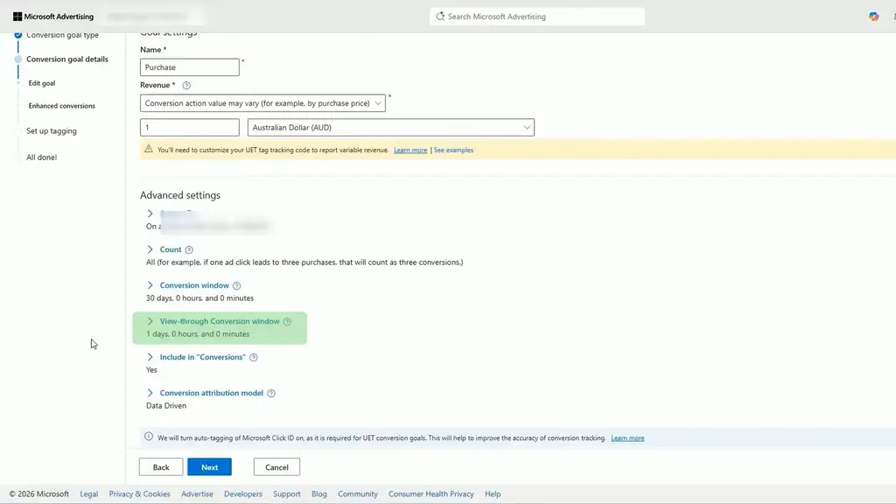Expand Conversion attribution model chevron
Screen dimensions: 896x504
click(150, 393)
